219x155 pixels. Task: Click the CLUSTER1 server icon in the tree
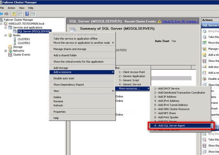(15, 39)
